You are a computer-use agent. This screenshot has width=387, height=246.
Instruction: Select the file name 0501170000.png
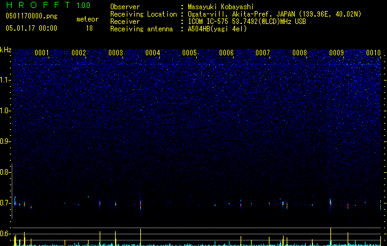click(x=31, y=17)
